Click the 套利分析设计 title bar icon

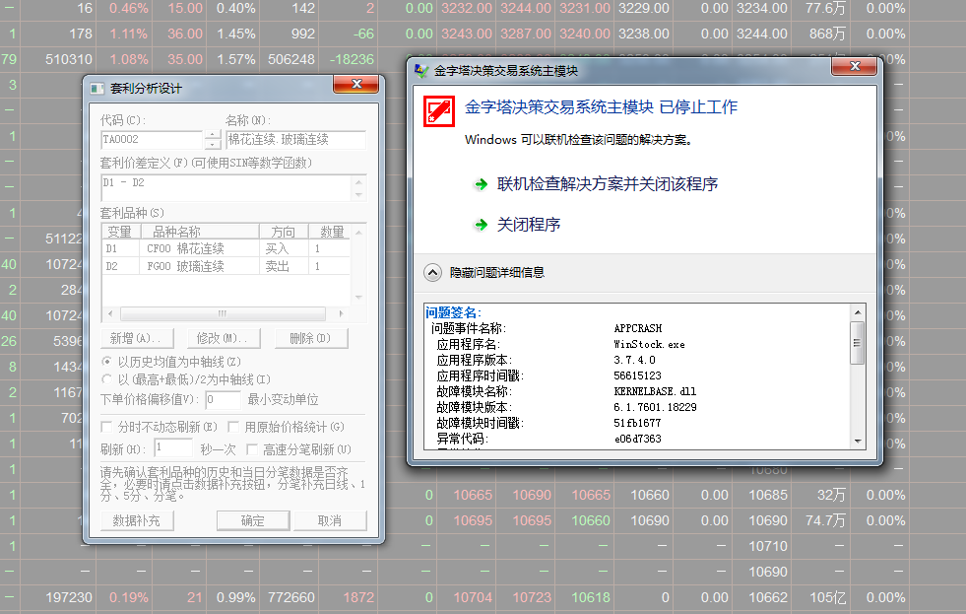click(97, 89)
